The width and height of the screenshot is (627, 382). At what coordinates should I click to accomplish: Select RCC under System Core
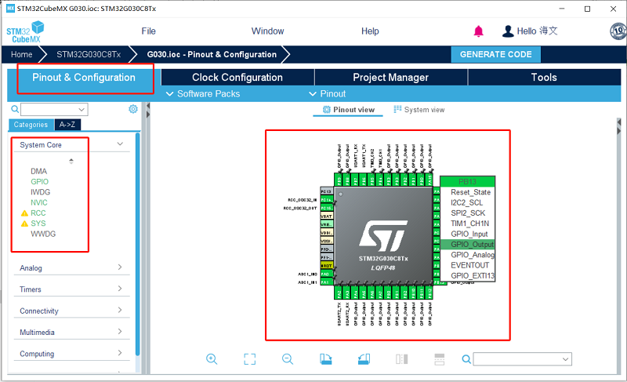[38, 213]
